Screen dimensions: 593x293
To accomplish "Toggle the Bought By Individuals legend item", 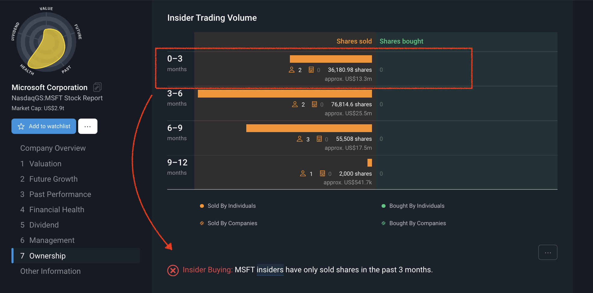I will click(x=413, y=206).
